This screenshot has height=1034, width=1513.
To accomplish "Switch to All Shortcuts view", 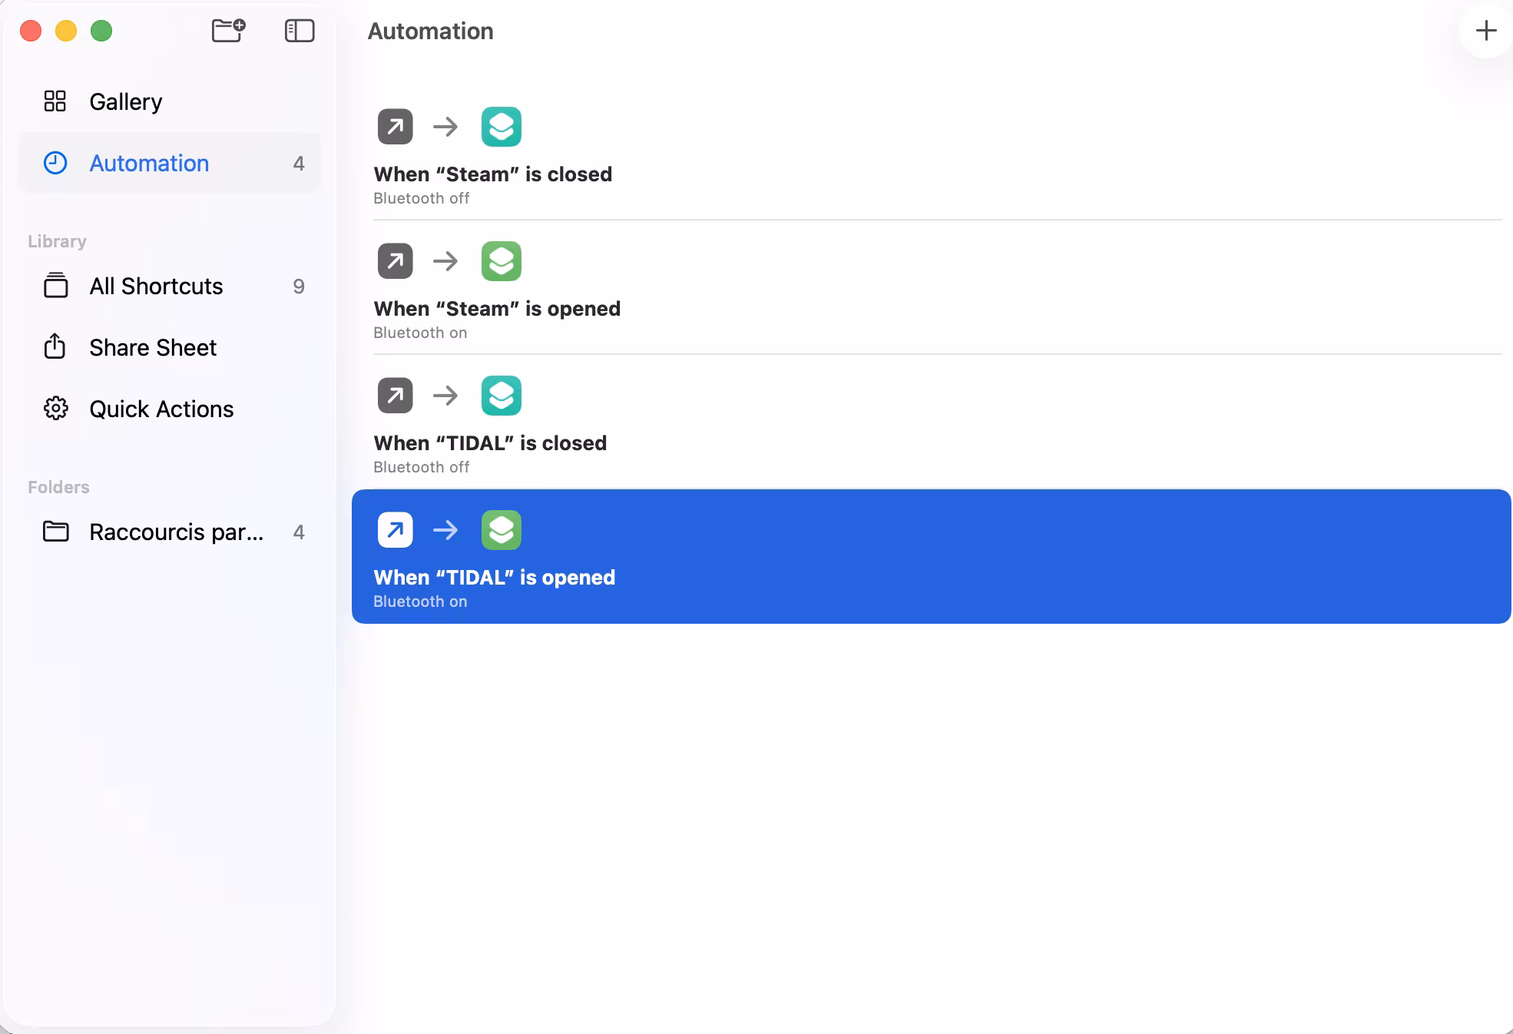I will pyautogui.click(x=156, y=286).
